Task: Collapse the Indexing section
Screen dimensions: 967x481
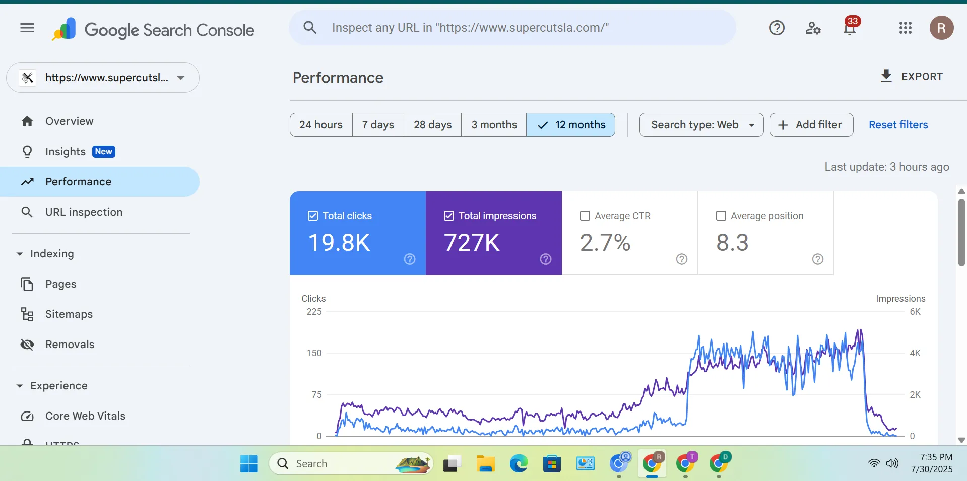Action: 20,254
